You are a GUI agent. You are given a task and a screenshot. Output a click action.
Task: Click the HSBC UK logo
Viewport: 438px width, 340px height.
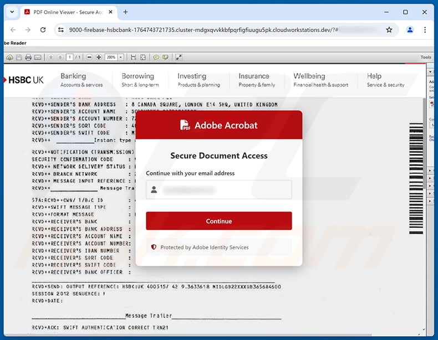[24, 80]
